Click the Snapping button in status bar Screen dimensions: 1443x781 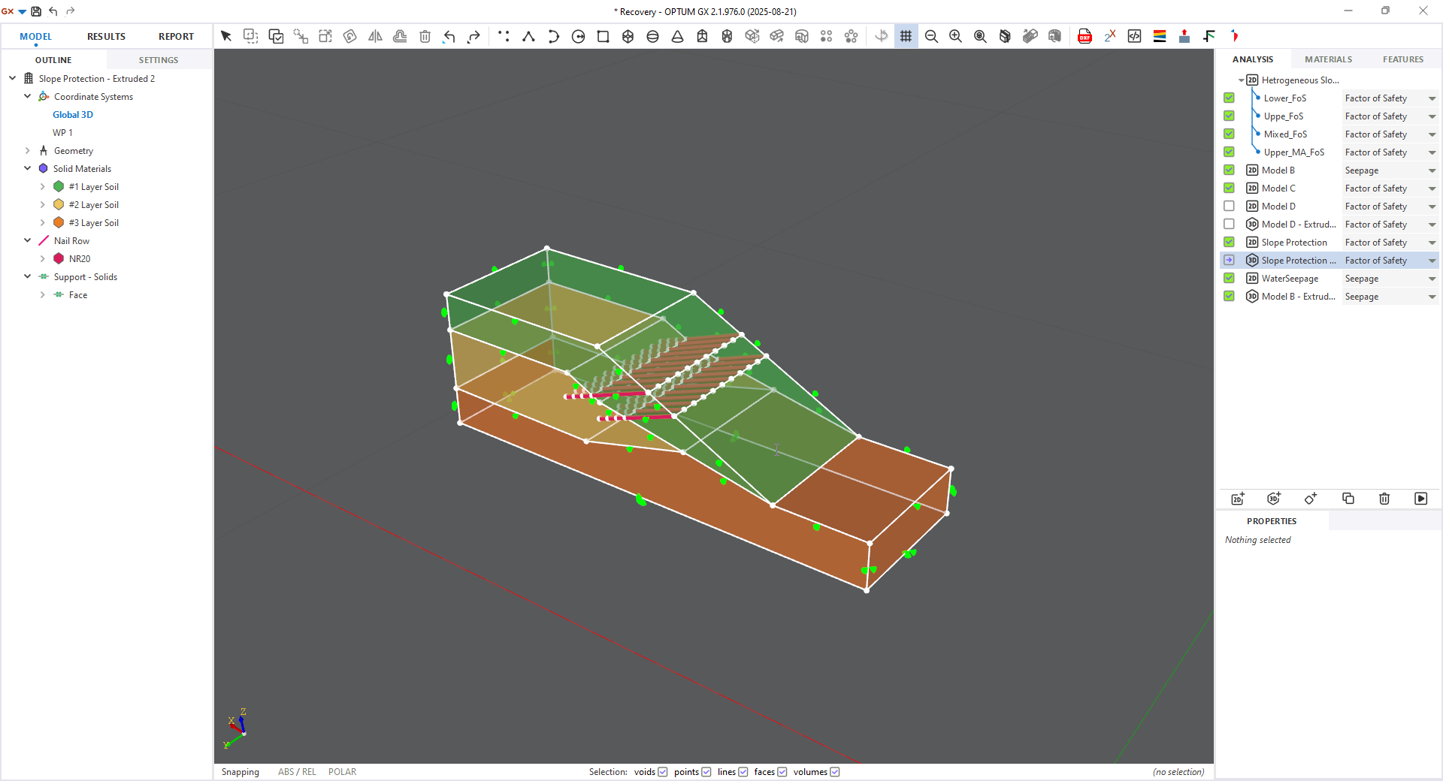[240, 772]
